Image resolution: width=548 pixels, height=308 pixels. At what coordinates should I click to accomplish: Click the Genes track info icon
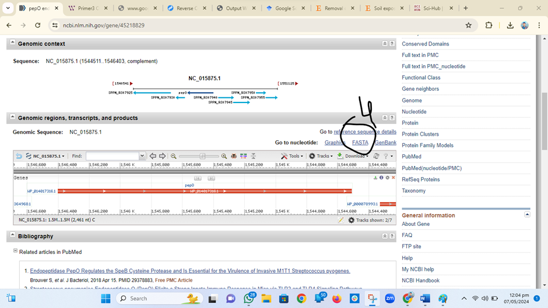click(x=381, y=178)
